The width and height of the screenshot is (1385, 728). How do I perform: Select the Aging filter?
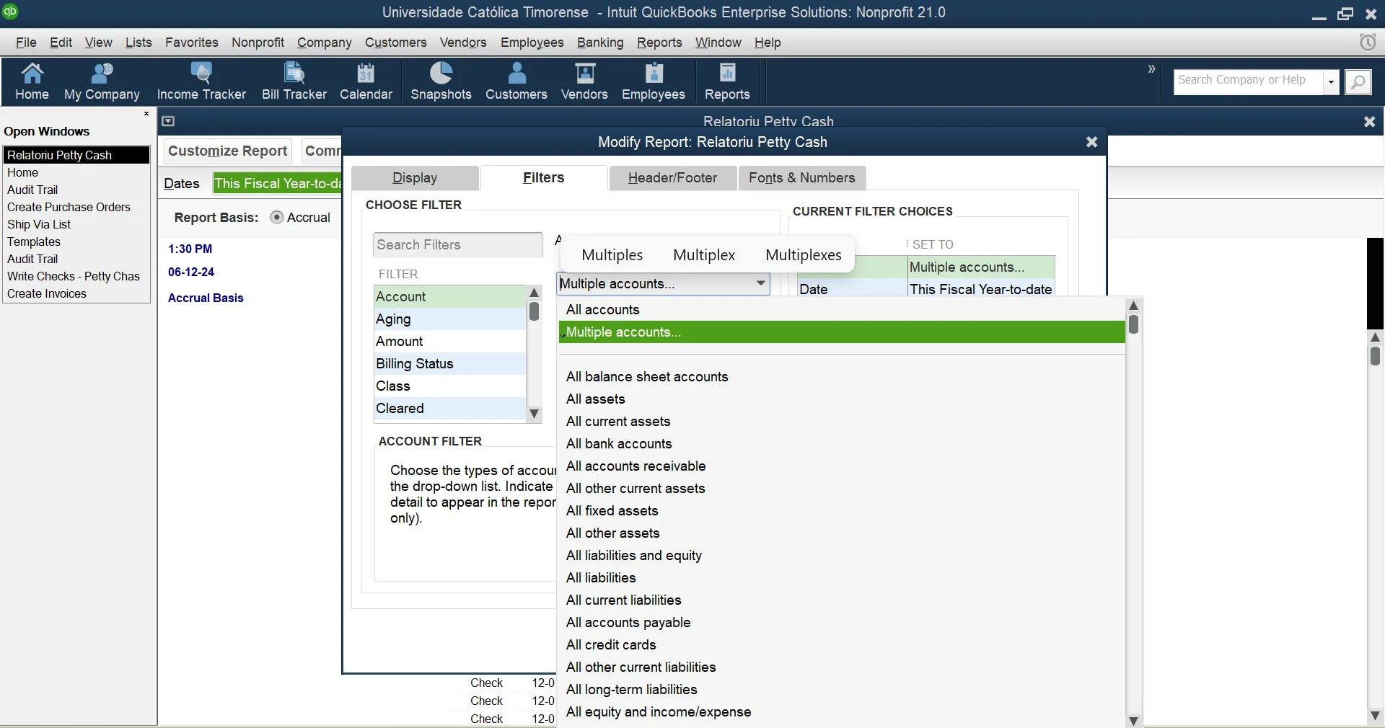click(x=450, y=319)
